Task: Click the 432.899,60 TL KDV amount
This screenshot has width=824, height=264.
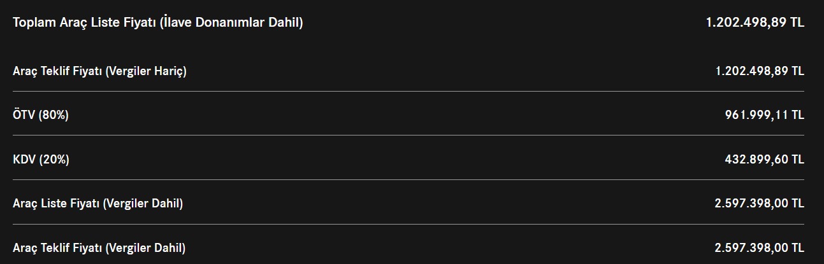Action: pyautogui.click(x=764, y=160)
